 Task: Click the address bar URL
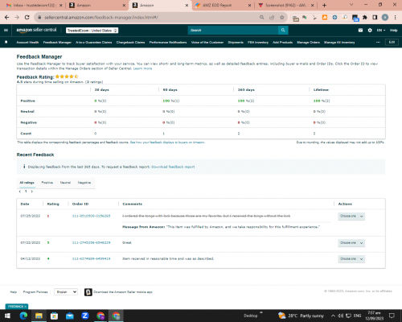[x=101, y=18]
